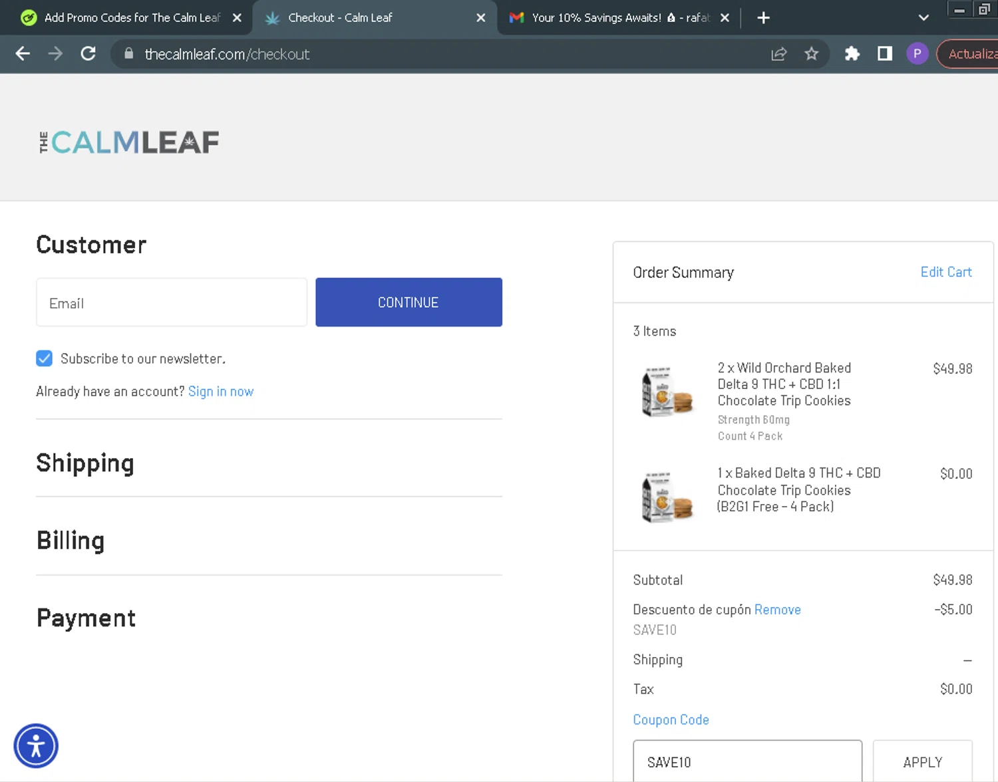Click the Strength 60mg label

[753, 420]
